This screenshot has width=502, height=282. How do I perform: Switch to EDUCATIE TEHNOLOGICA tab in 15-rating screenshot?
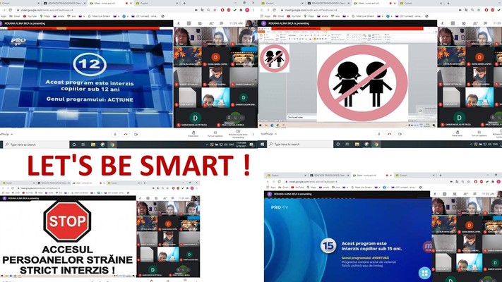point(330,176)
